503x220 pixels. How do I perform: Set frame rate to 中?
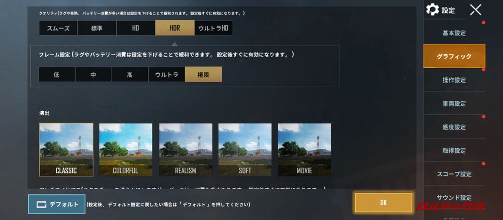click(x=94, y=74)
